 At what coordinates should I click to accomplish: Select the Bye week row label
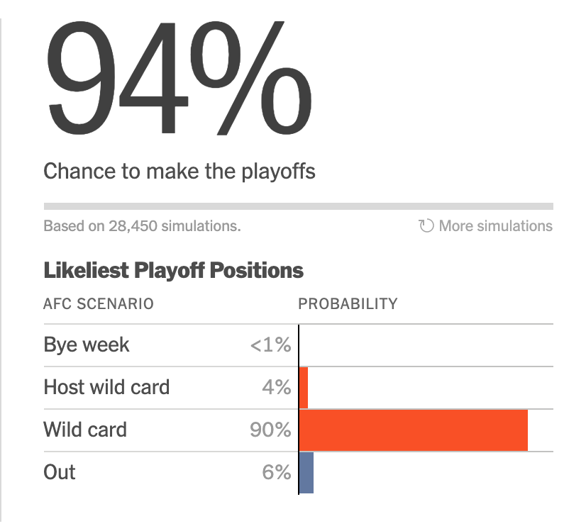pyautogui.click(x=87, y=345)
